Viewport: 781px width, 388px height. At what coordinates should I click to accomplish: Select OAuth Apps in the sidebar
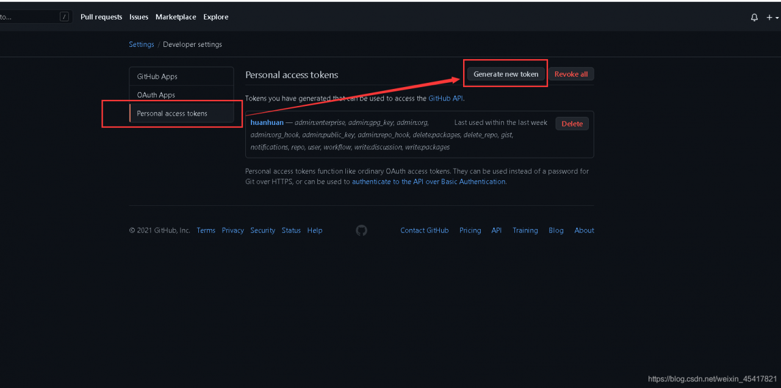pyautogui.click(x=181, y=95)
